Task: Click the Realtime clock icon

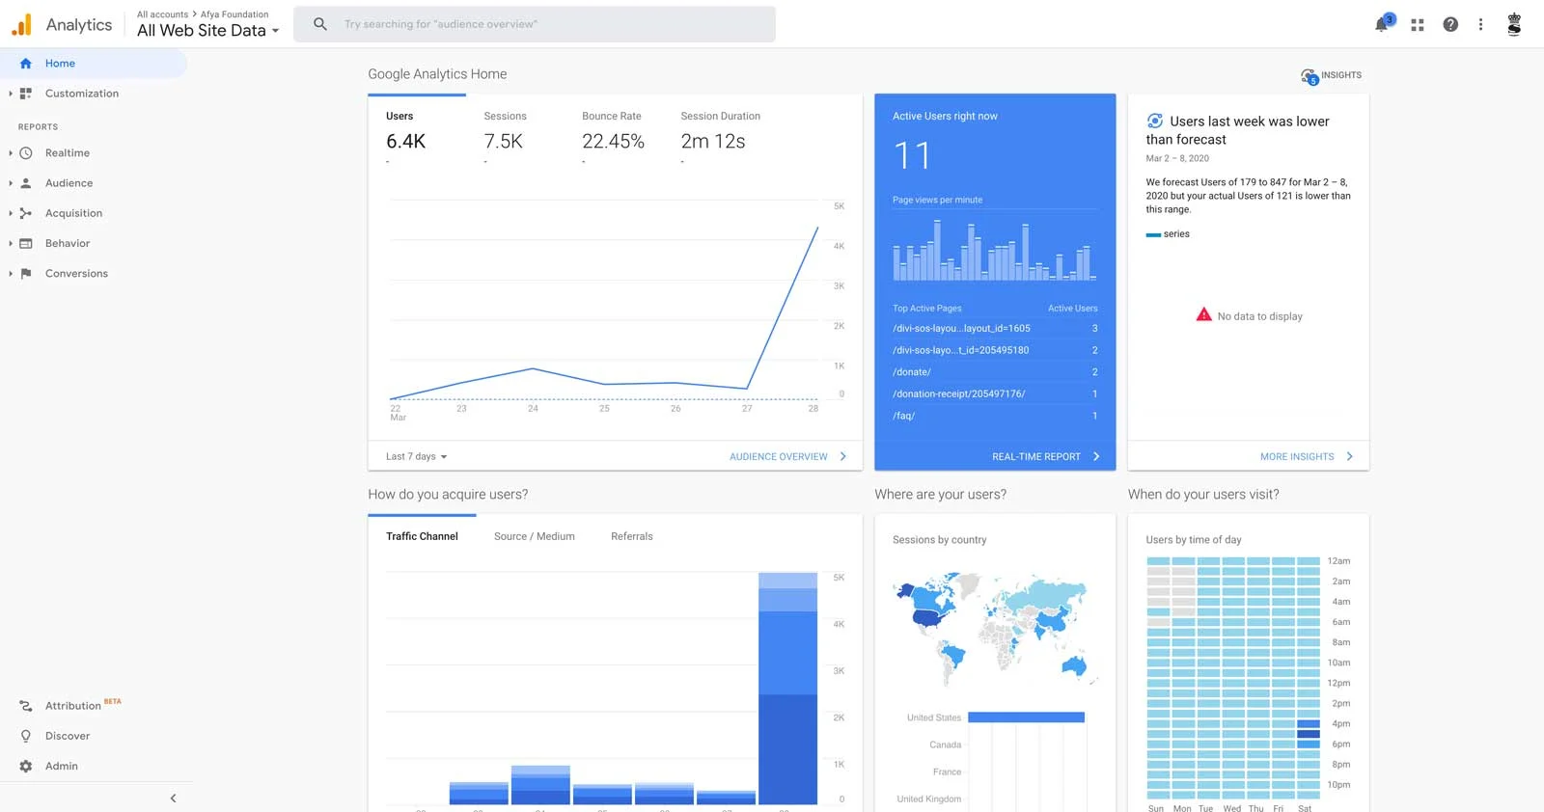Action: click(26, 153)
